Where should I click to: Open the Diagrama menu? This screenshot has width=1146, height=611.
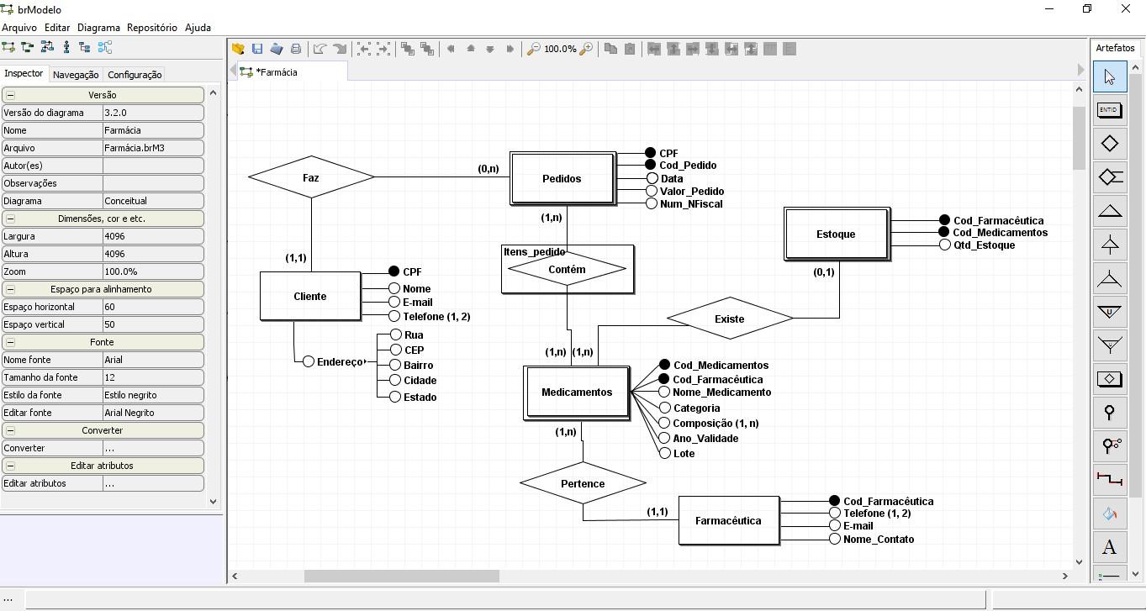(x=98, y=28)
